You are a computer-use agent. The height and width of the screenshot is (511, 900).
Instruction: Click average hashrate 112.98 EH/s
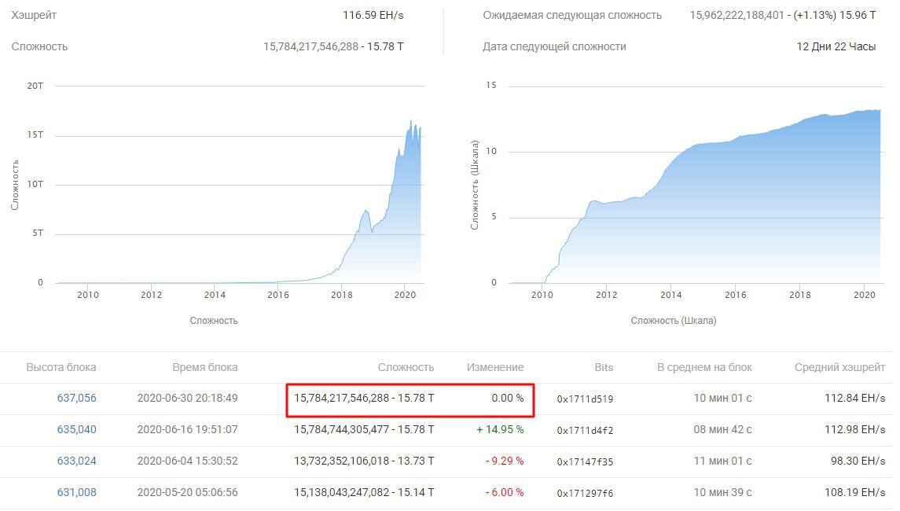[x=854, y=429]
